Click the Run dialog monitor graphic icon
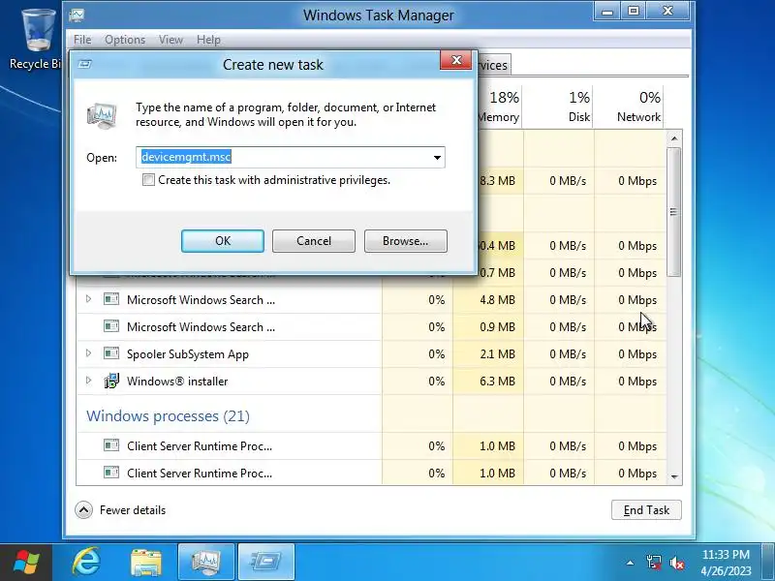 click(x=102, y=115)
